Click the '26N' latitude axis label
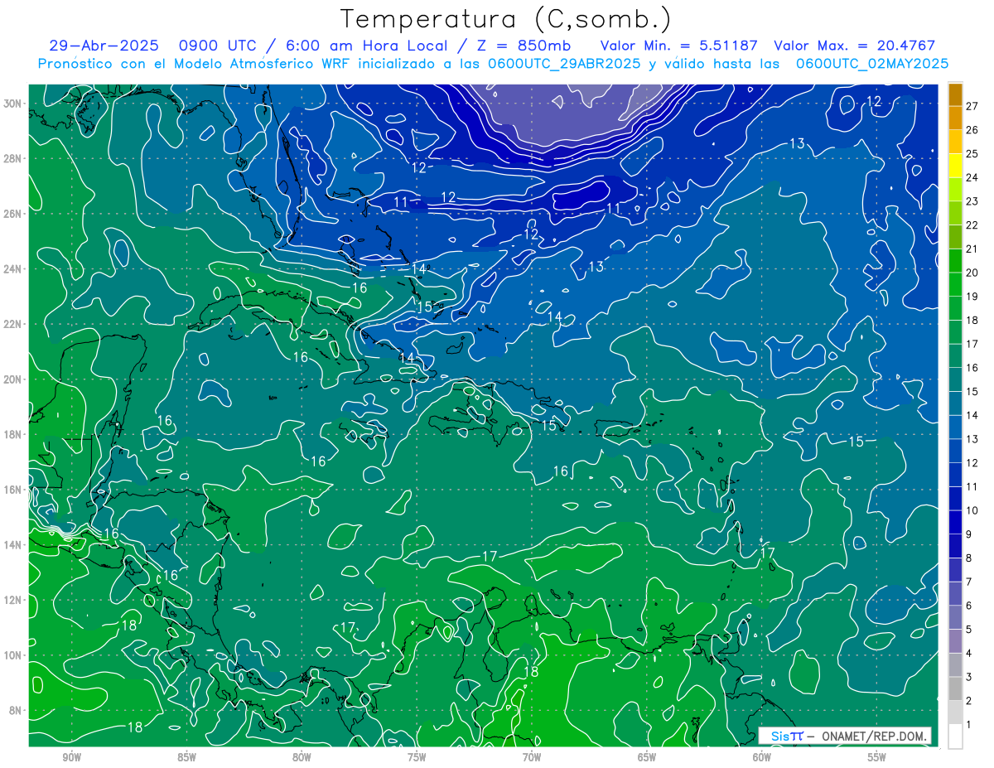 coord(12,214)
